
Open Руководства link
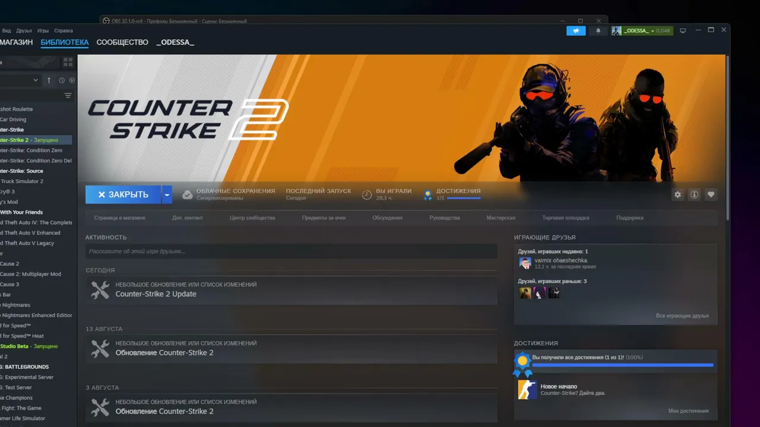coord(445,218)
